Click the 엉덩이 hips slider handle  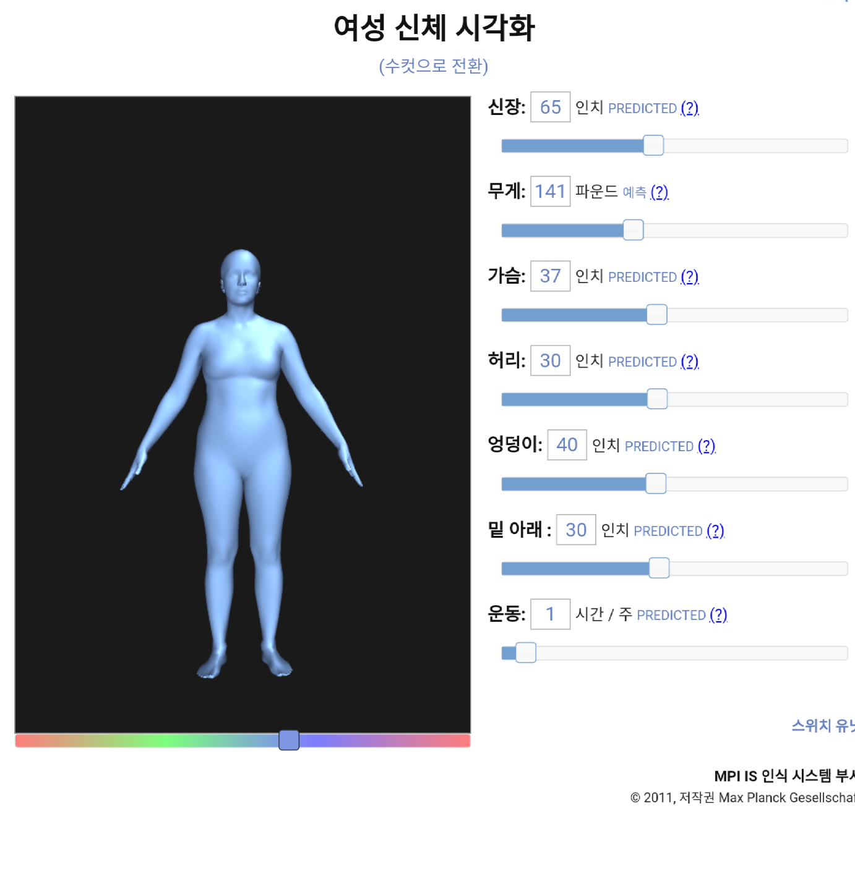click(x=656, y=483)
